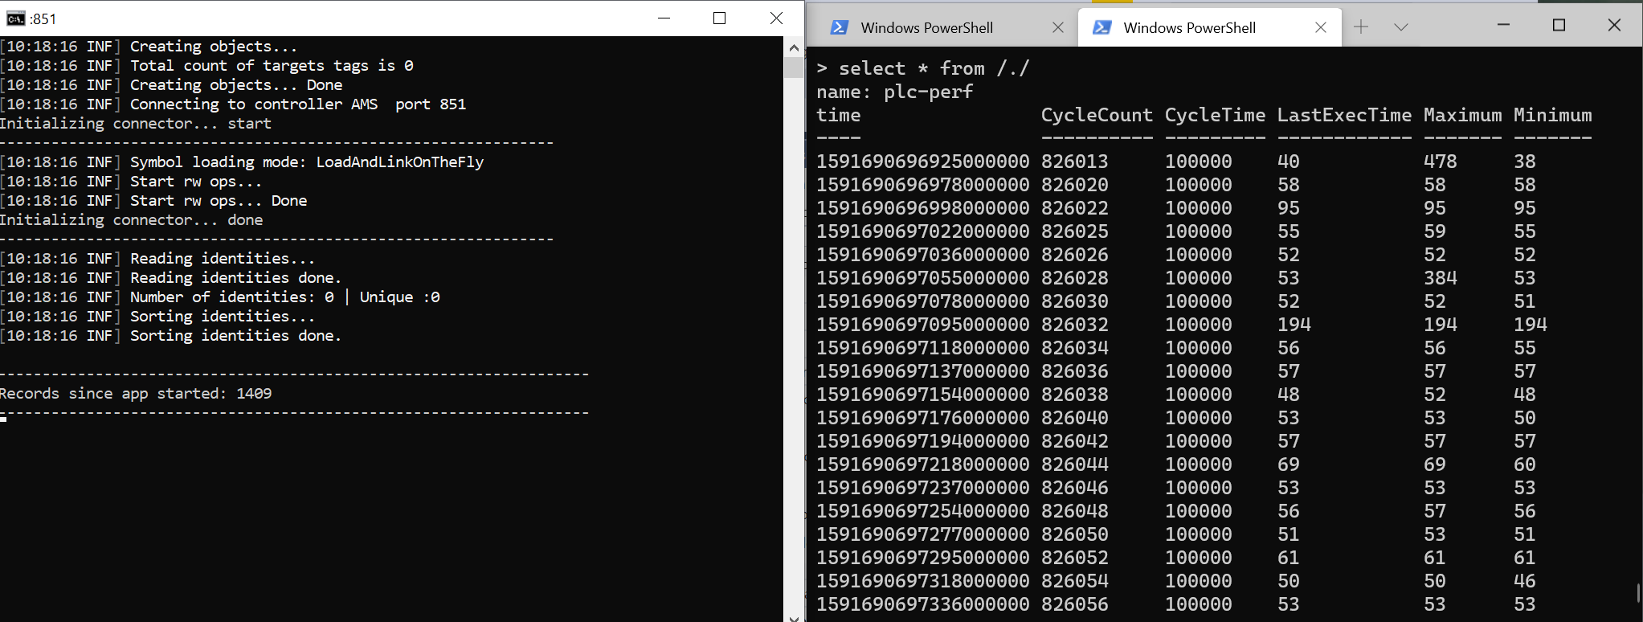Maximize the :851 console window
Viewport: 1643px width, 622px height.
(x=720, y=18)
